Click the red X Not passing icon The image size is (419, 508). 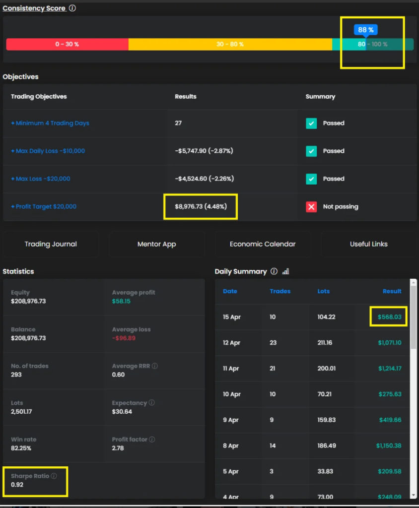point(311,206)
